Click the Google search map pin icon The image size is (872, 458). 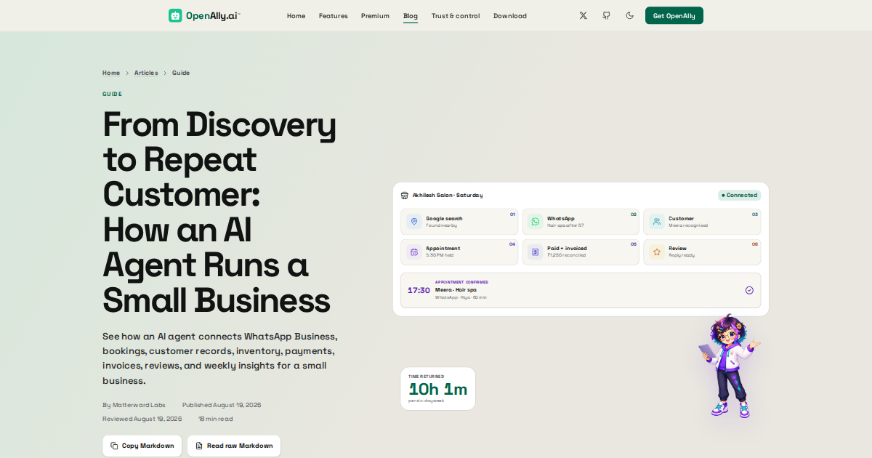[x=414, y=222]
